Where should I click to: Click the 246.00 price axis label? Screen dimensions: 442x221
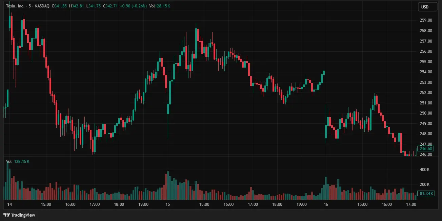click(x=426, y=154)
